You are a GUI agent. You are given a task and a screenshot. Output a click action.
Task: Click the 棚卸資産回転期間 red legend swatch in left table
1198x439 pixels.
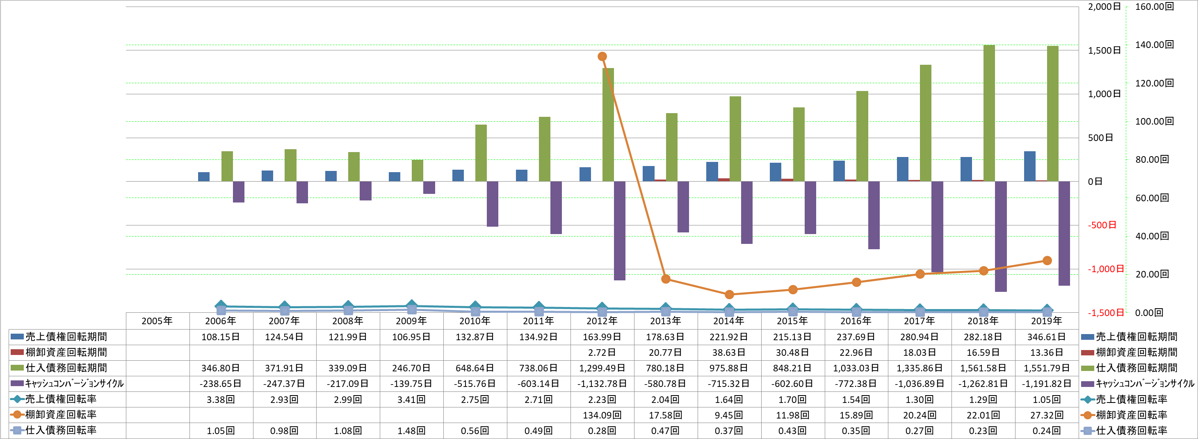tap(17, 352)
